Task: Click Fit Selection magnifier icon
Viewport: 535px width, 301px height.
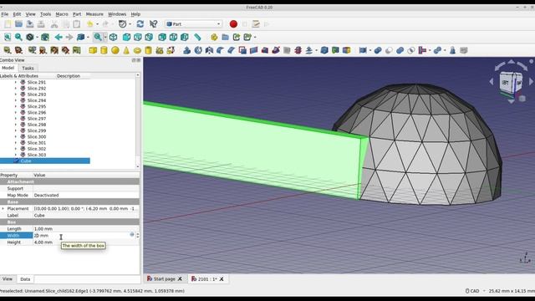Action: point(18,37)
